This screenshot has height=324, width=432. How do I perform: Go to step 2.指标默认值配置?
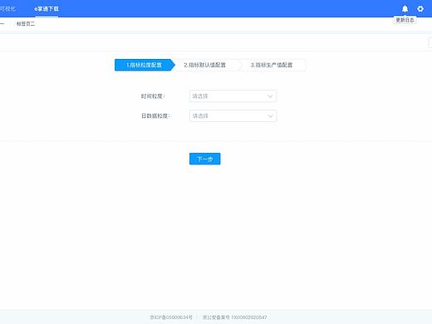(205, 65)
